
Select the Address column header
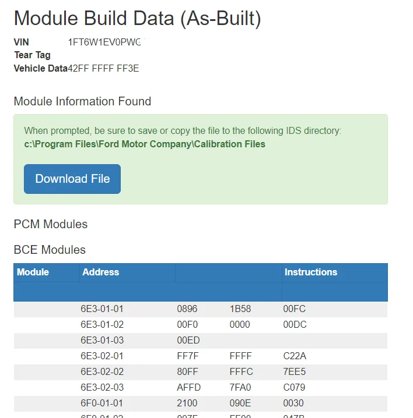[101, 272]
